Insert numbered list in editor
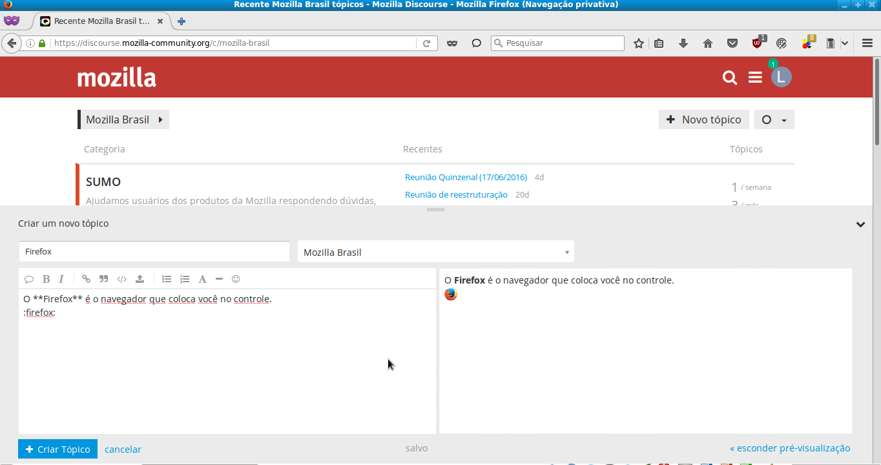 click(x=185, y=279)
